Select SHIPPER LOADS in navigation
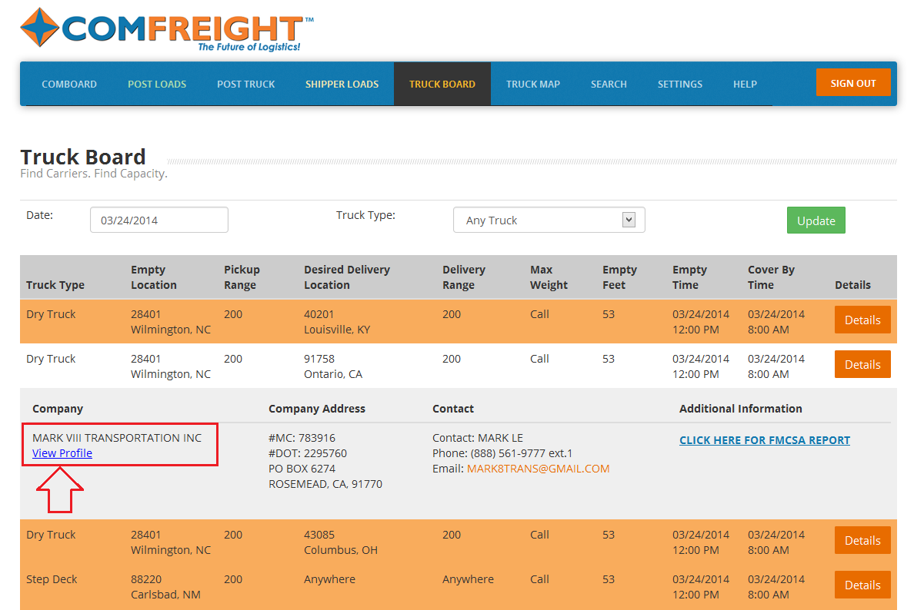This screenshot has width=914, height=610. click(x=342, y=84)
